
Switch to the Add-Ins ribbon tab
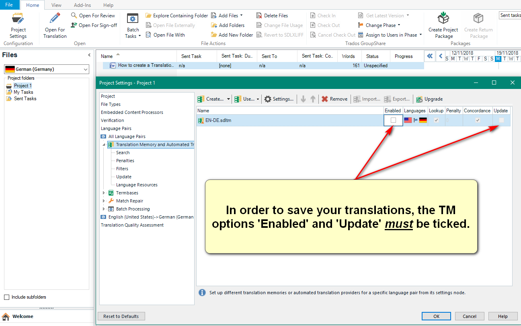click(x=82, y=5)
